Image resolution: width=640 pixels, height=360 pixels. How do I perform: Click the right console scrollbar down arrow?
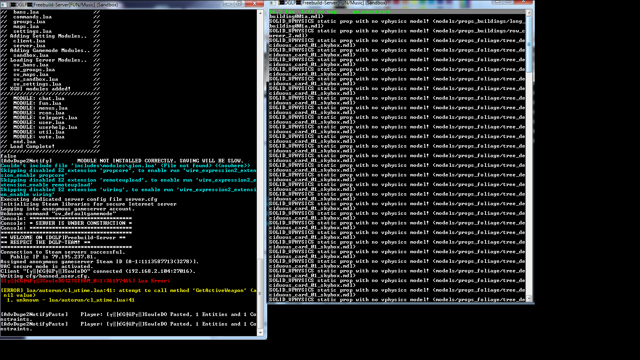tap(529, 298)
